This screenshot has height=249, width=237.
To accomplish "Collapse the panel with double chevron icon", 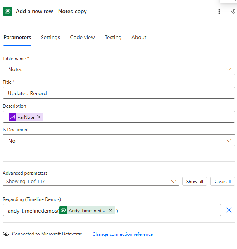I will (x=233, y=11).
